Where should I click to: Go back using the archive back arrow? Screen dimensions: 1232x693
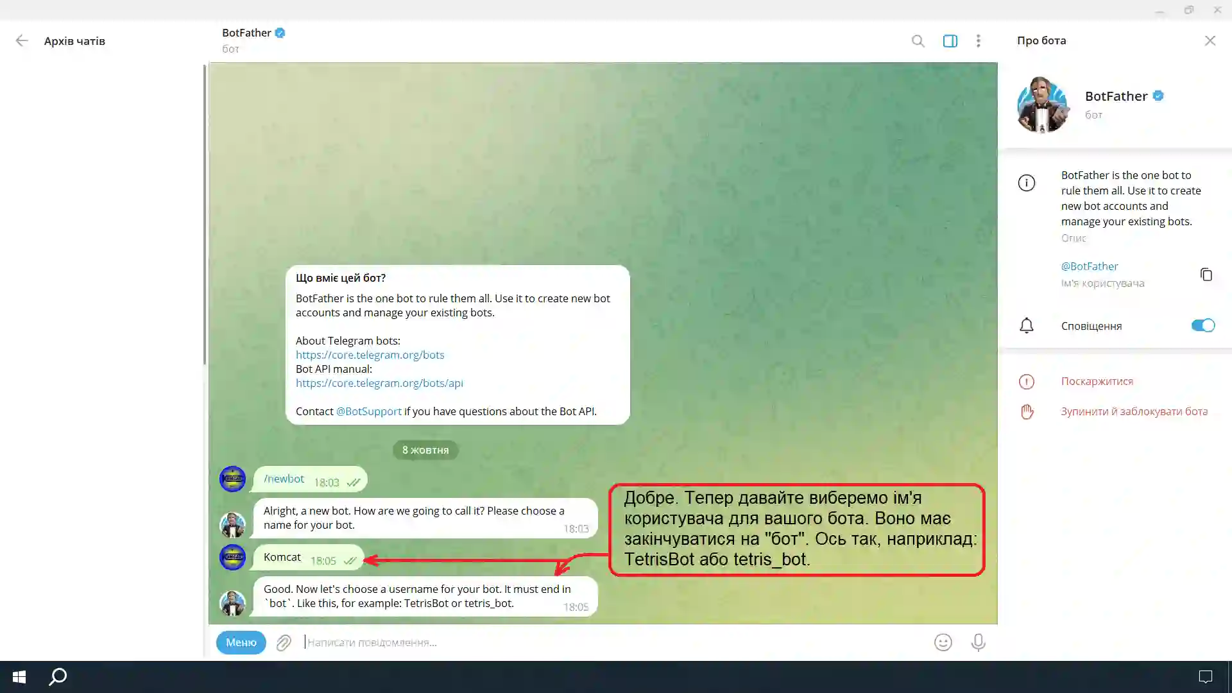point(22,41)
